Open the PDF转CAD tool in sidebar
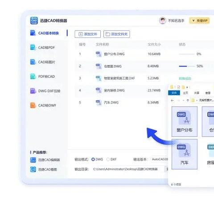 pos(42,76)
